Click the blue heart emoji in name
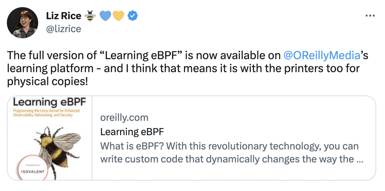 [x=106, y=16]
